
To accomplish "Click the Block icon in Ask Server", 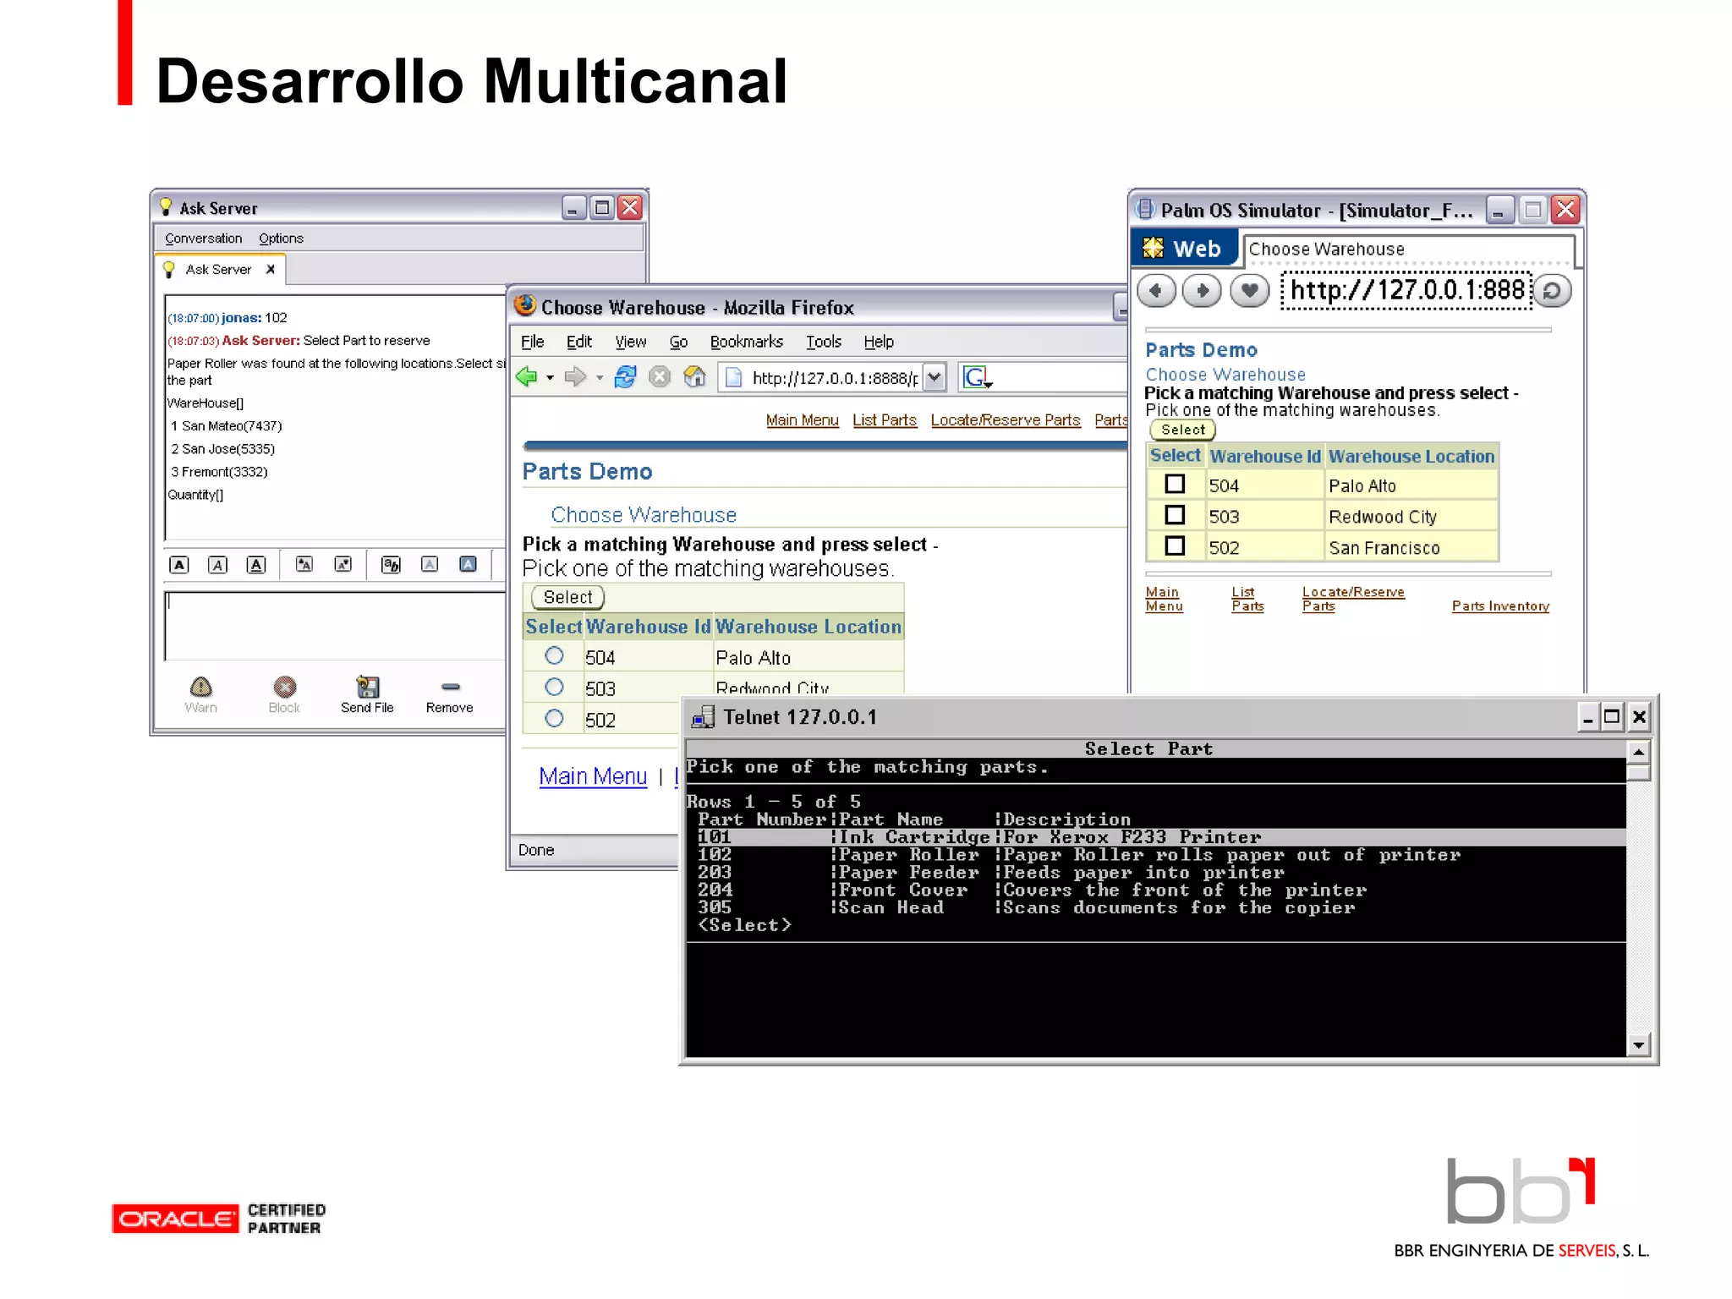I will coord(285,686).
